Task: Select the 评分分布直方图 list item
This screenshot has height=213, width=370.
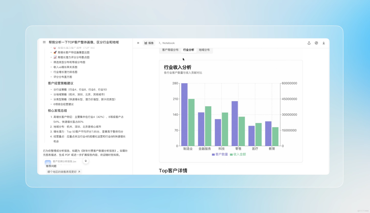Action: point(63,77)
